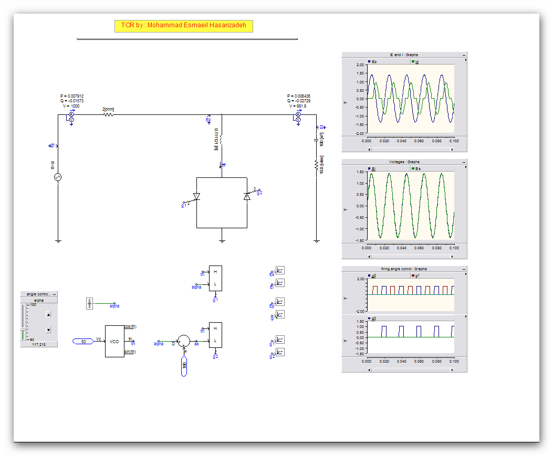This screenshot has width=553, height=456.
Task: Minimize the 'firing angle conrol : Graphs' frame
Action: coord(464,269)
